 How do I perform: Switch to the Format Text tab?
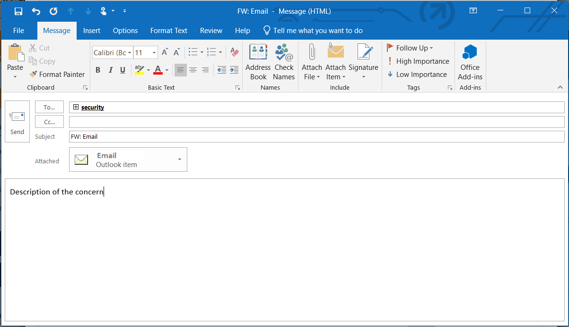[169, 31]
